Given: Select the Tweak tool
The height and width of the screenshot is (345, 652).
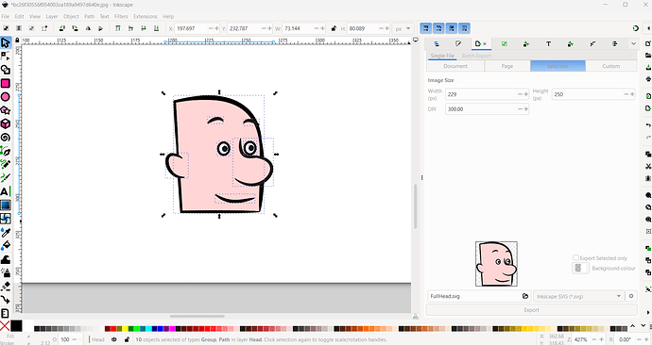Looking at the screenshot, I should click(x=6, y=259).
